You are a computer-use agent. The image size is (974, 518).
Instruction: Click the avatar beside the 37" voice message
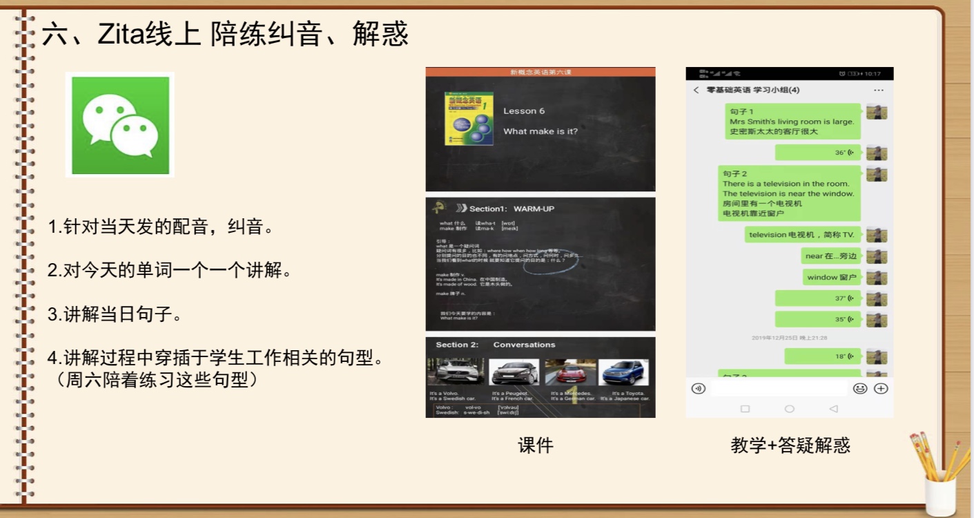(x=877, y=298)
